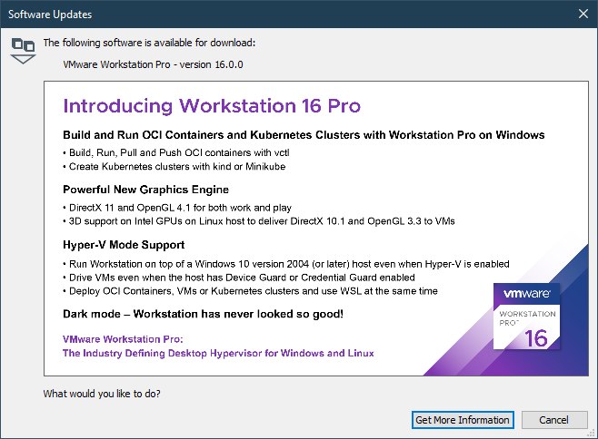Screen dimensions: 598x439
Task: Click 'What would you like to do?' prompt
Action: (102, 394)
